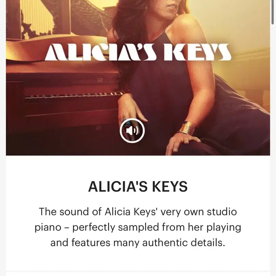Open the ALICIA'S KEYS product heading
The width and height of the screenshot is (276, 276).
[138, 186]
